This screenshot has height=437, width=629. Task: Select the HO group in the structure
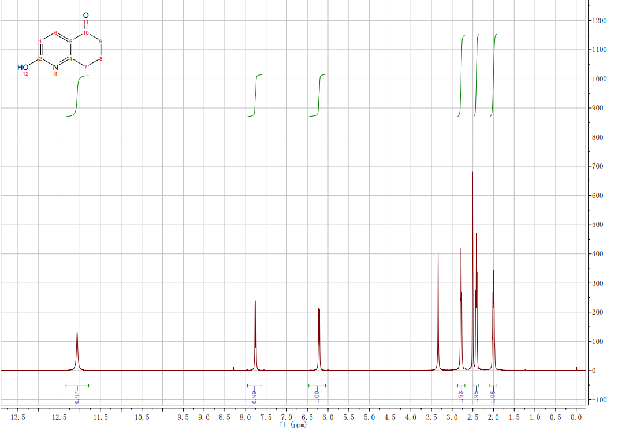click(23, 67)
